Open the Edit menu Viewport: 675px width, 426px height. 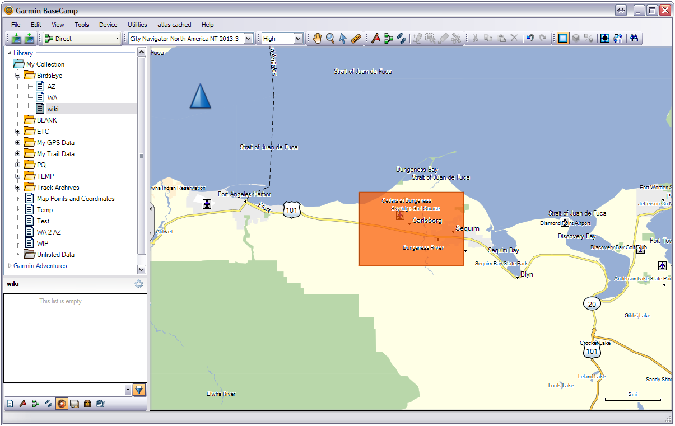(36, 25)
